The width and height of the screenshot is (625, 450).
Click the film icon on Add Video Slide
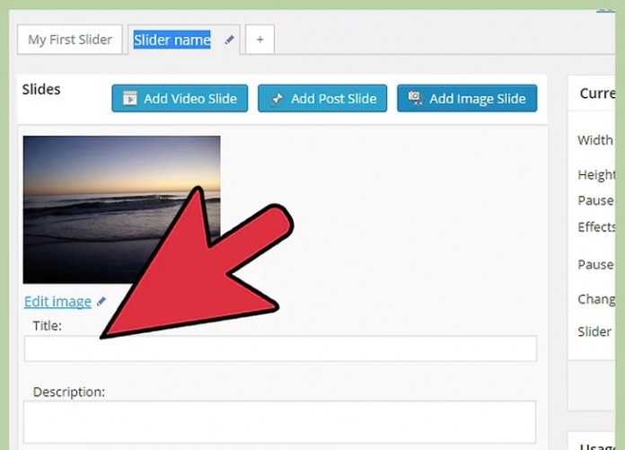129,99
